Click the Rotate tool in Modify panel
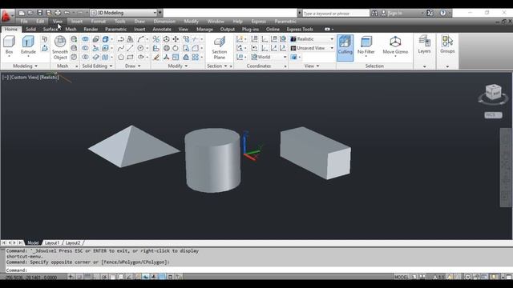Image resolution: width=513 pixels, height=288 pixels. click(176, 48)
